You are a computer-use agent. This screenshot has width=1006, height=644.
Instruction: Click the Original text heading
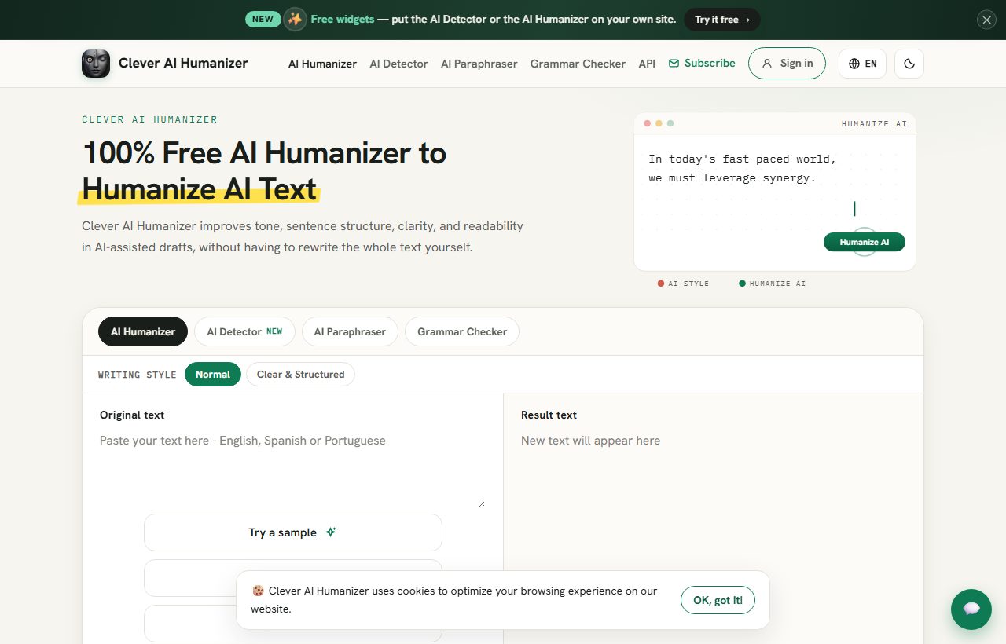click(132, 415)
